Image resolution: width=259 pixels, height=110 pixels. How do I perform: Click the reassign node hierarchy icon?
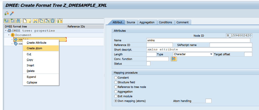coord(60,21)
